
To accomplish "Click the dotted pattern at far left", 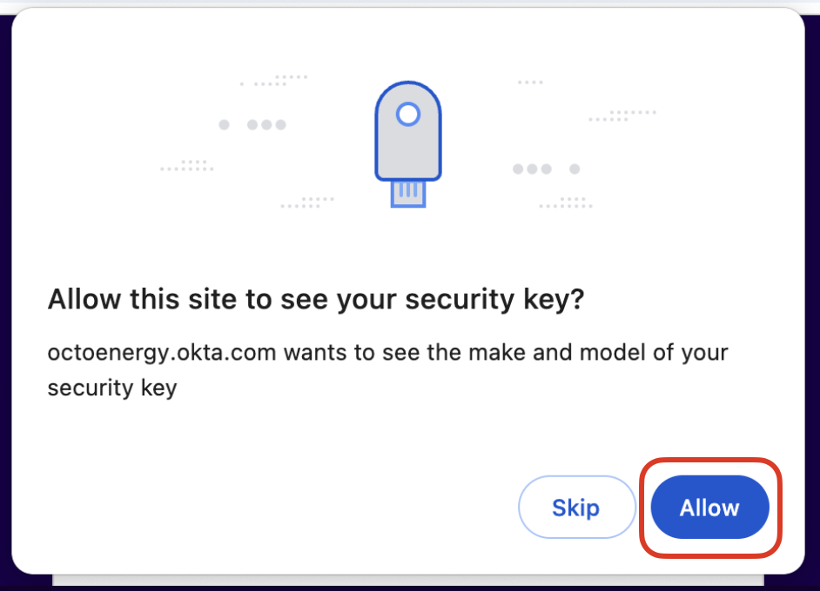I will (185, 165).
